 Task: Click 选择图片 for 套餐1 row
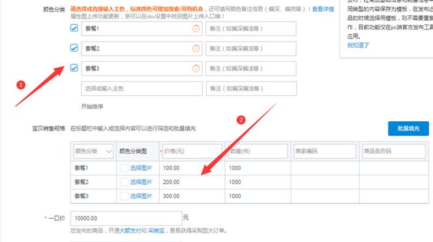141,168
